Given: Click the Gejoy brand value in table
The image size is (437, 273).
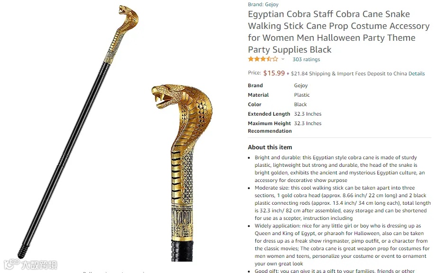Looking at the screenshot, I should [x=300, y=85].
